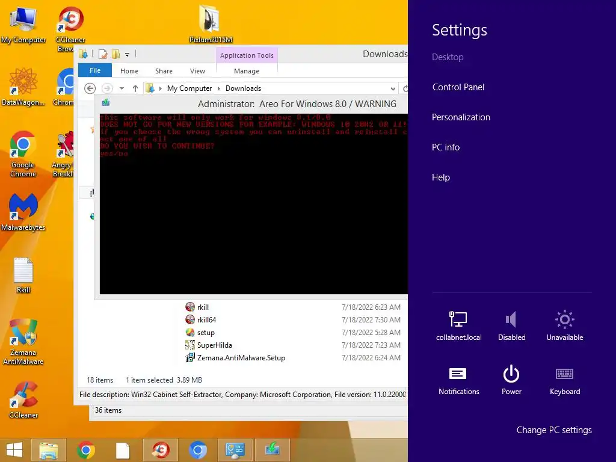Expand the breadcrumb arrow before My Computer
Viewport: 616px width, 462px height.
pos(160,88)
